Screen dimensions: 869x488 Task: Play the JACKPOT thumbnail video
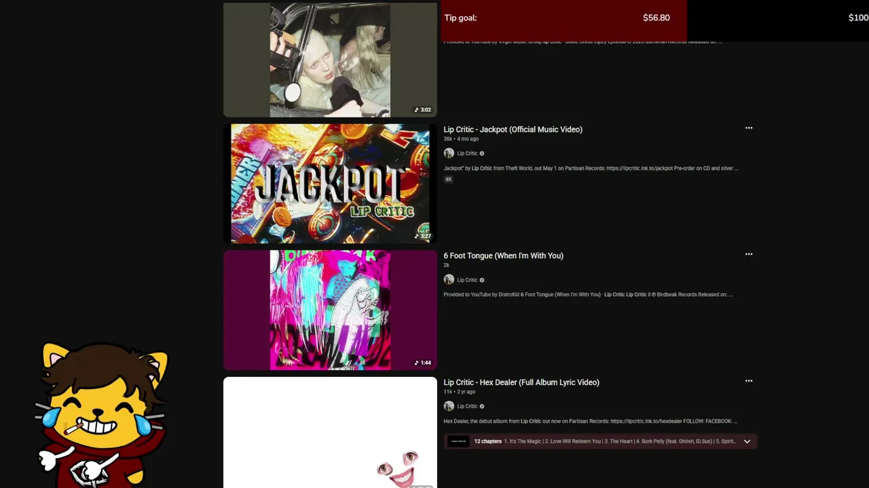330,183
